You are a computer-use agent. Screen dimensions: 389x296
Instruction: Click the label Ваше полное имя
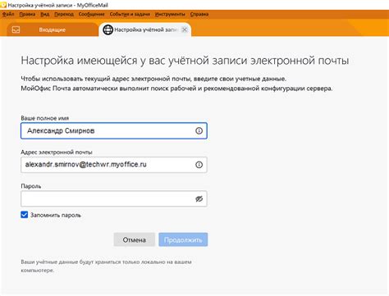[x=45, y=118]
